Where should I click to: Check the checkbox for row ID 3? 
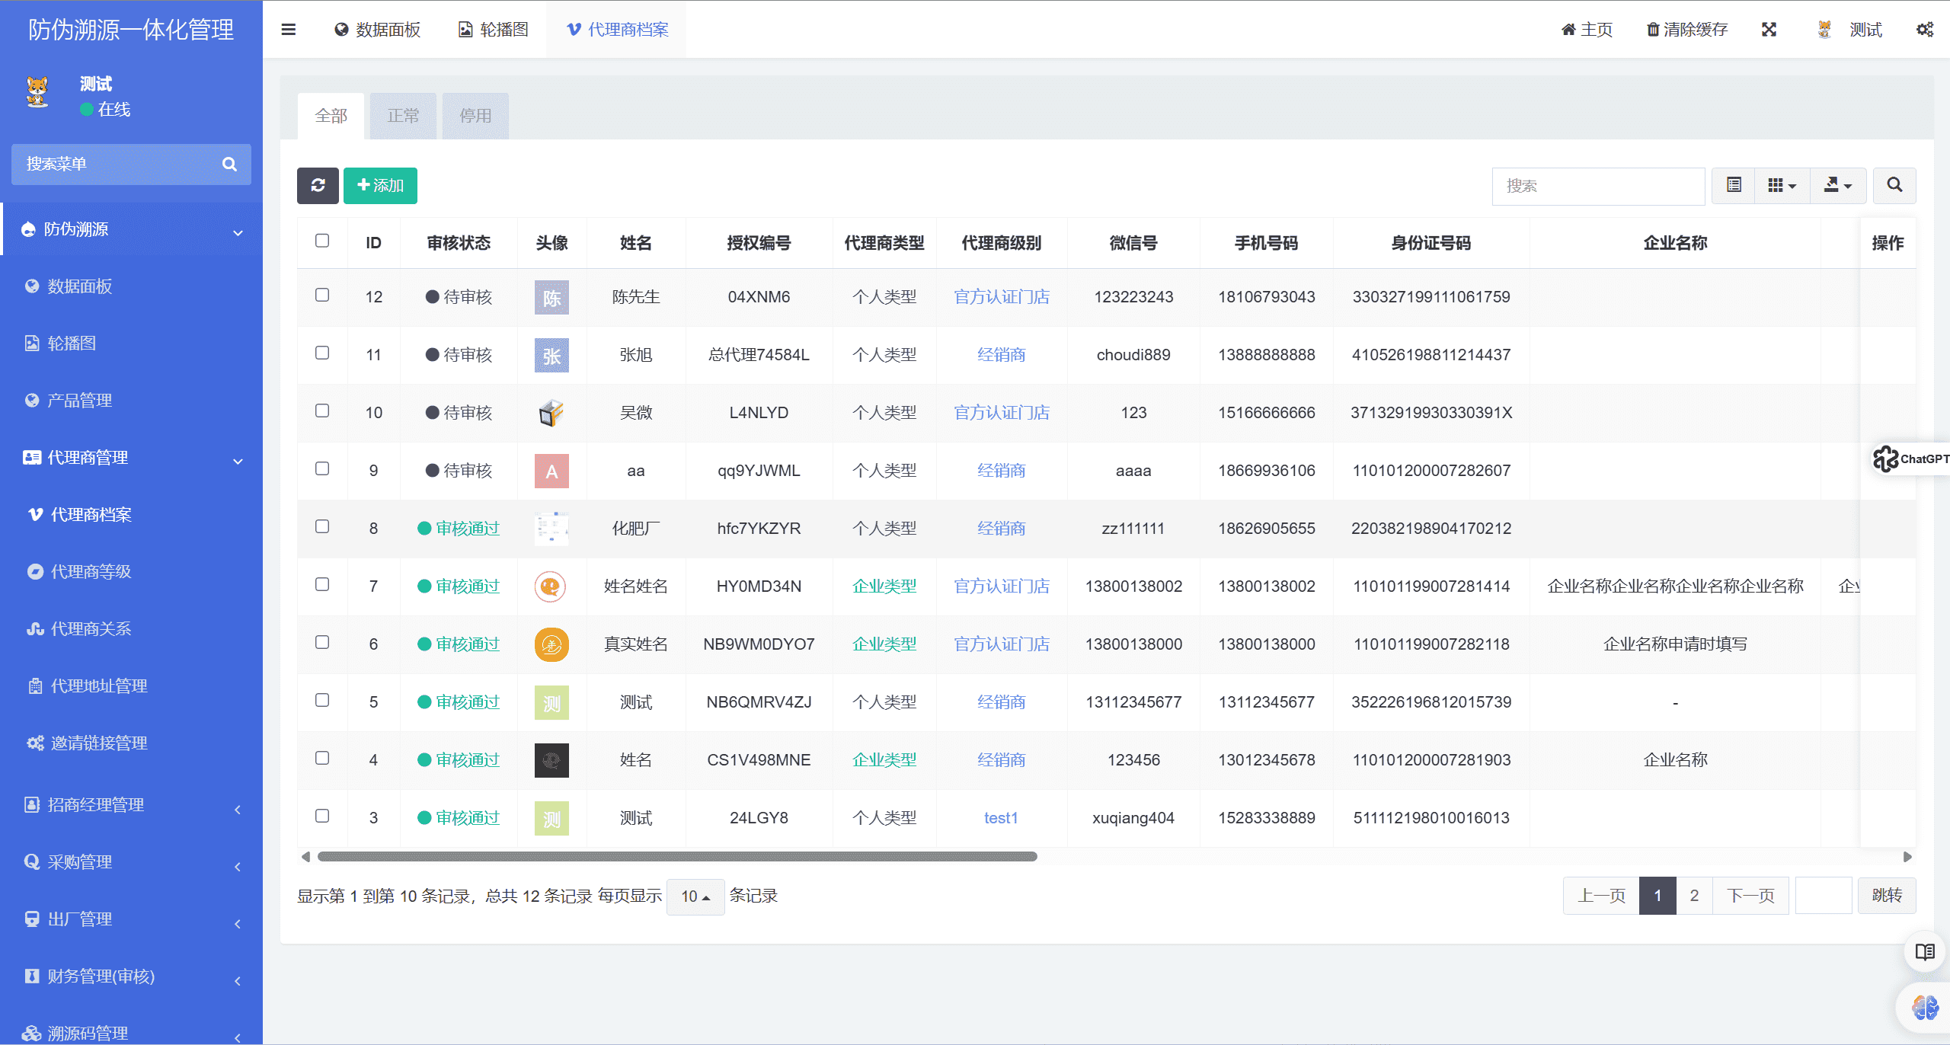coord(322,816)
